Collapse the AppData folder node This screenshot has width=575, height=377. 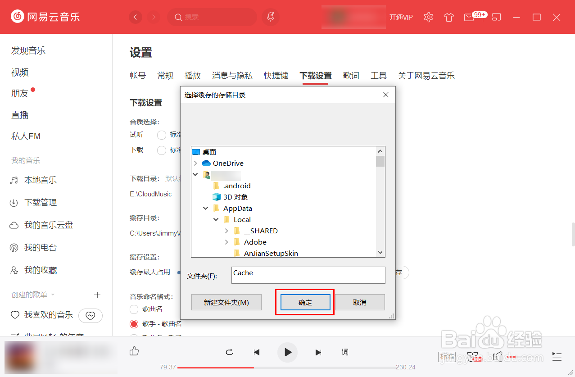click(205, 208)
